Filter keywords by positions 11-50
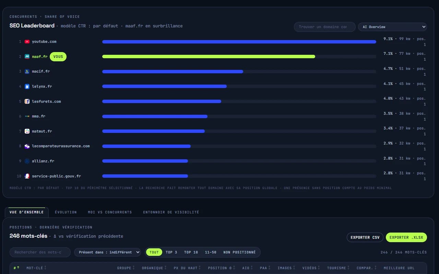 [x=211, y=252]
